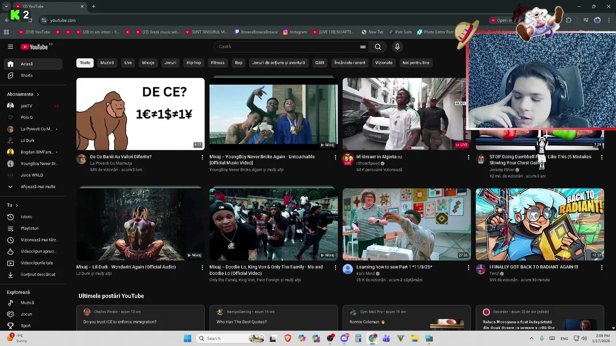Open the Polo G subscription
This screenshot has width=616, height=346.
pyautogui.click(x=33, y=117)
